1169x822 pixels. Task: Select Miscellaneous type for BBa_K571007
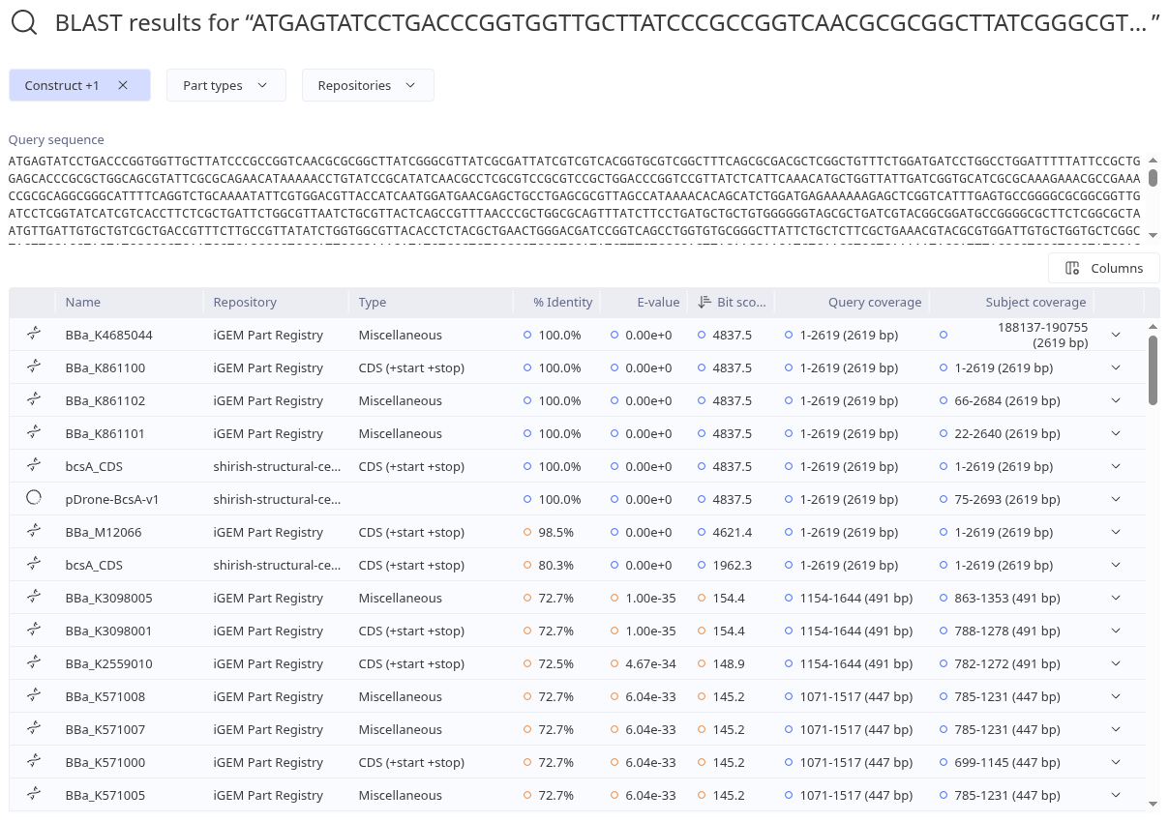click(400, 729)
